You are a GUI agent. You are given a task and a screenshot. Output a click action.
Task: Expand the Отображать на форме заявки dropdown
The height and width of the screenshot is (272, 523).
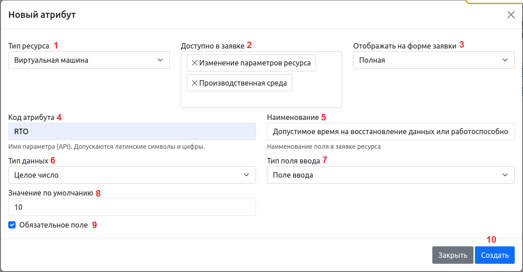(x=433, y=60)
